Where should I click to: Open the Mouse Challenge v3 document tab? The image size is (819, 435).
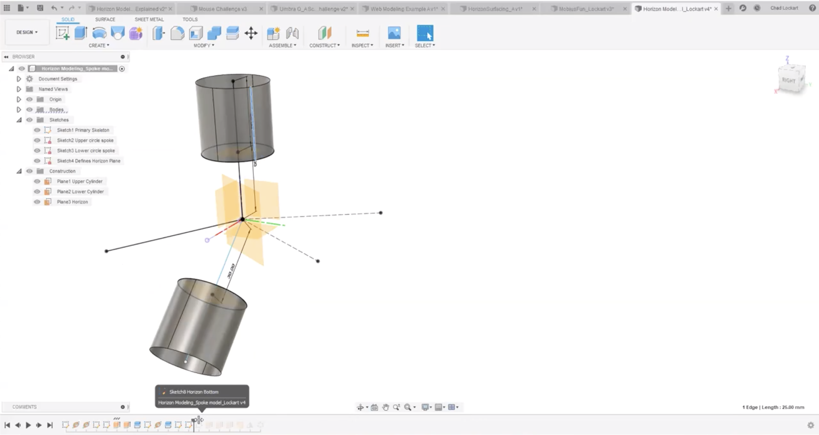pyautogui.click(x=222, y=8)
